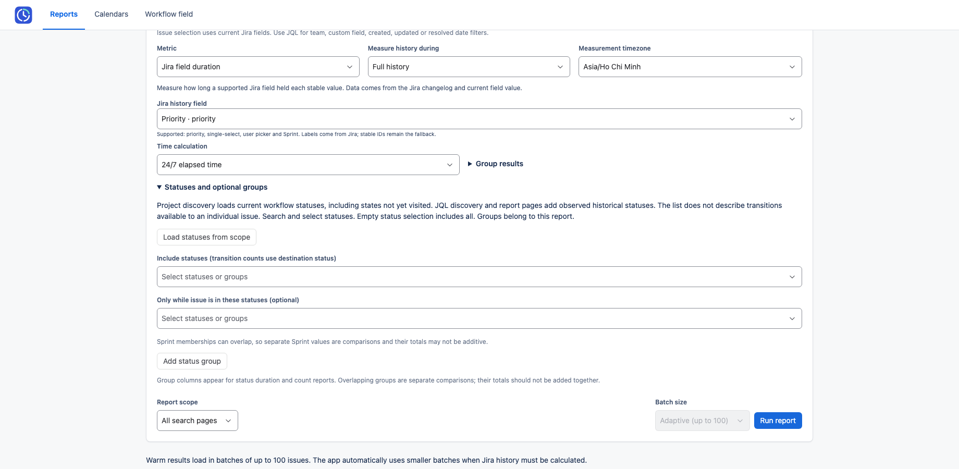Click the 'Report scope' label

177,402
